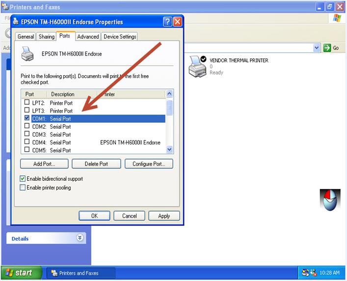The image size is (347, 281).
Task: Click the printer icon in the Ports tab
Action: tap(27, 54)
